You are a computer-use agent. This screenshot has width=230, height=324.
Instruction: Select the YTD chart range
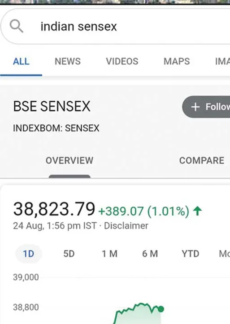pyautogui.click(x=190, y=254)
